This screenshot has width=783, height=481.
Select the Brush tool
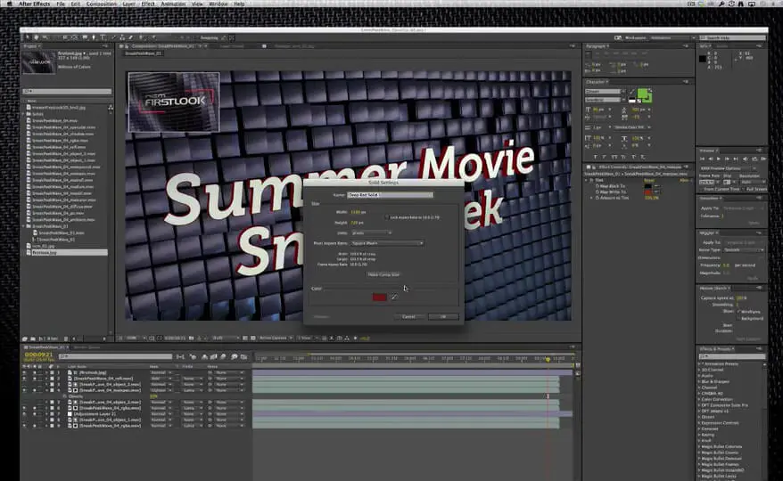pos(113,37)
